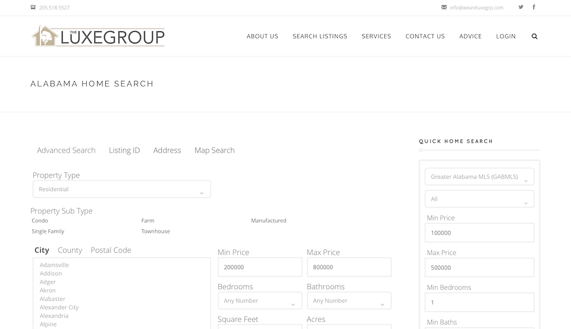Open the search magnifier icon in navigation
The height and width of the screenshot is (329, 571).
coord(534,36)
